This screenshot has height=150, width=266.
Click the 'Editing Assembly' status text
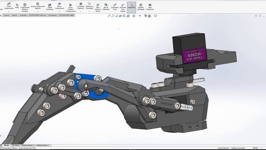coord(238,148)
